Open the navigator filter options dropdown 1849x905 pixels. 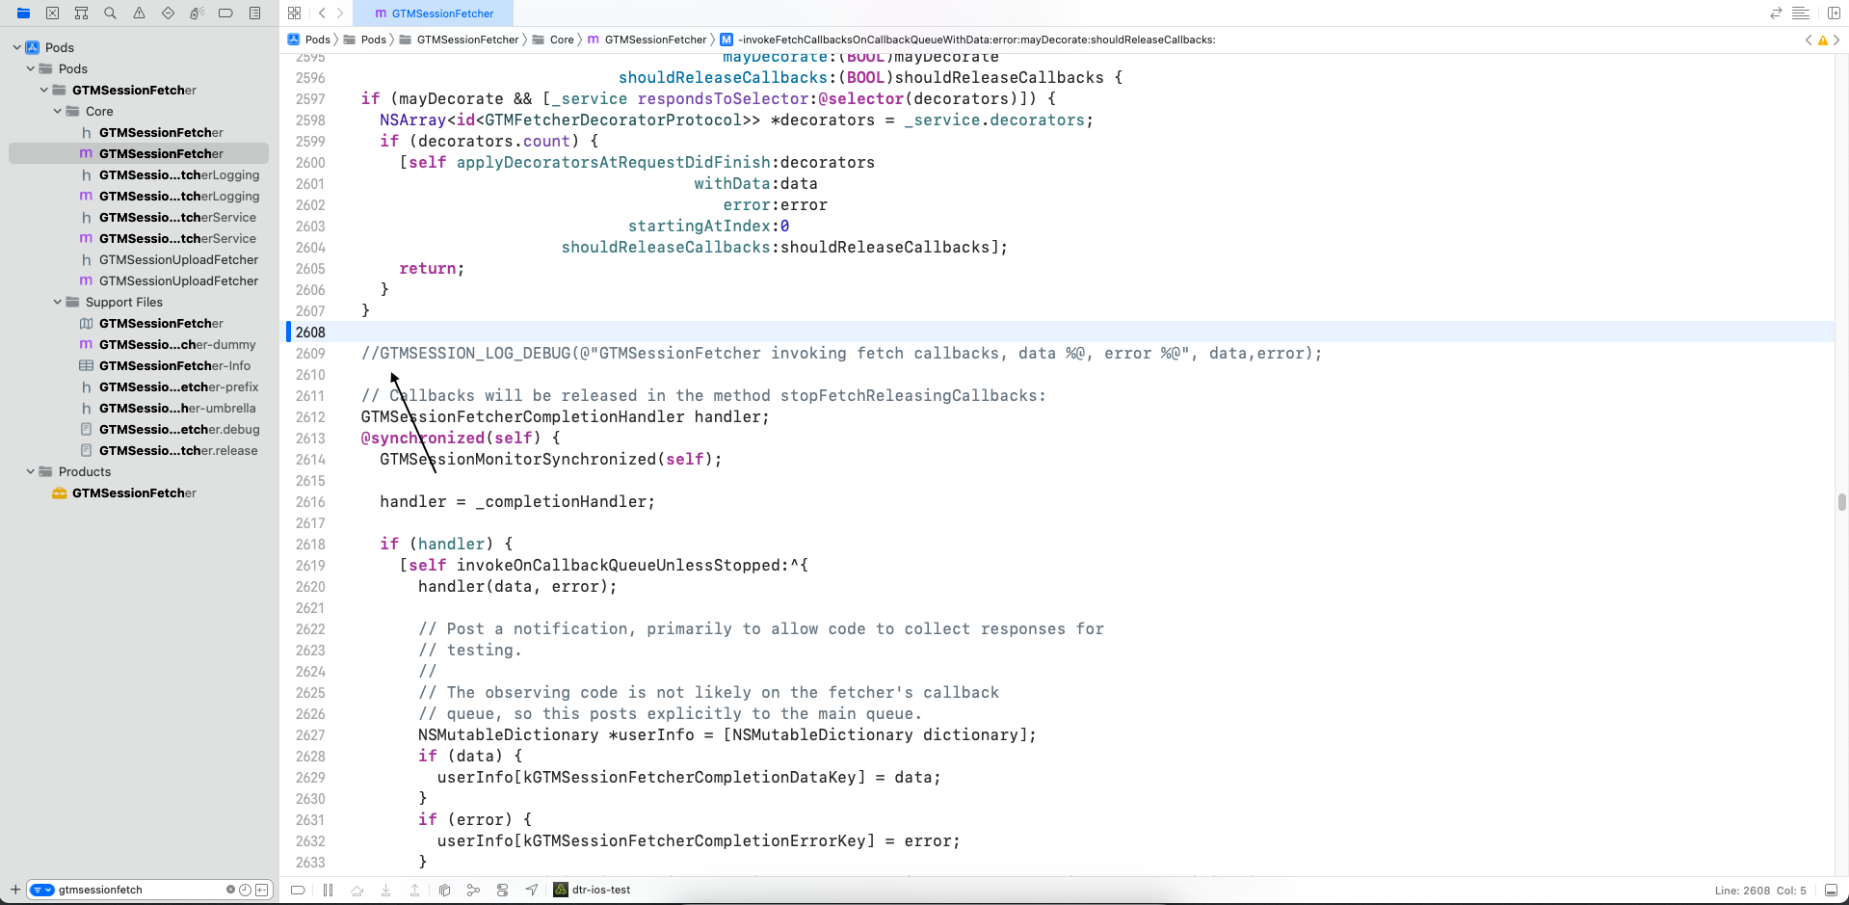coord(42,890)
